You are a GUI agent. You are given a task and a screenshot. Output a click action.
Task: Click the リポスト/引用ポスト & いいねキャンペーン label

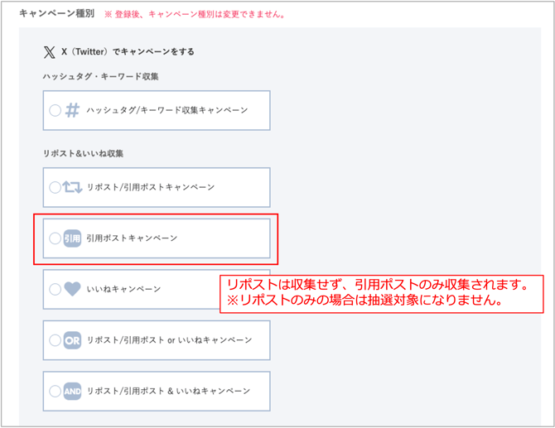click(168, 392)
